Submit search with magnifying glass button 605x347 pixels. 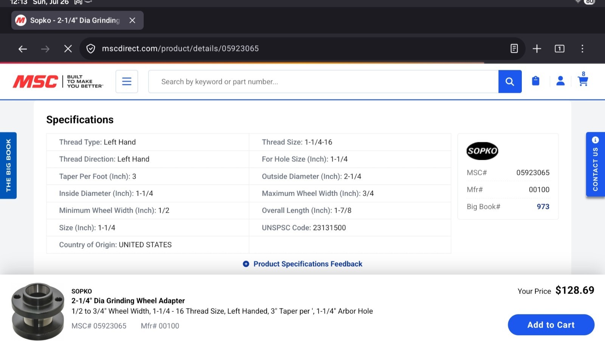pos(510,82)
